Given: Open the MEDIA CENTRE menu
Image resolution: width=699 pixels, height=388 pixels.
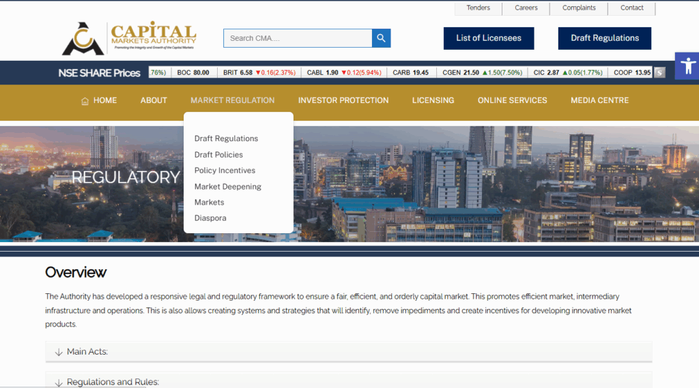Looking at the screenshot, I should click(599, 101).
